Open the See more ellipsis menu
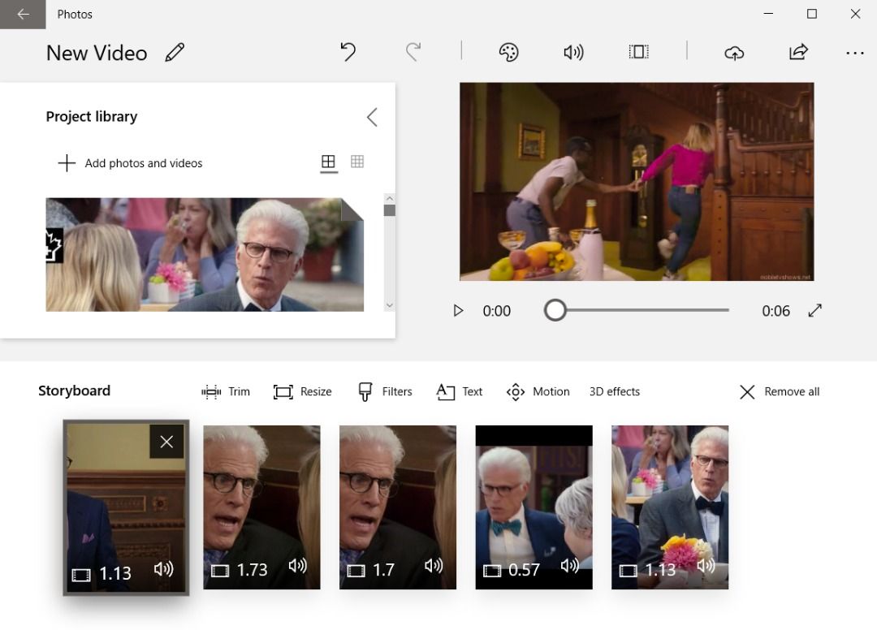The image size is (877, 630). click(x=854, y=53)
